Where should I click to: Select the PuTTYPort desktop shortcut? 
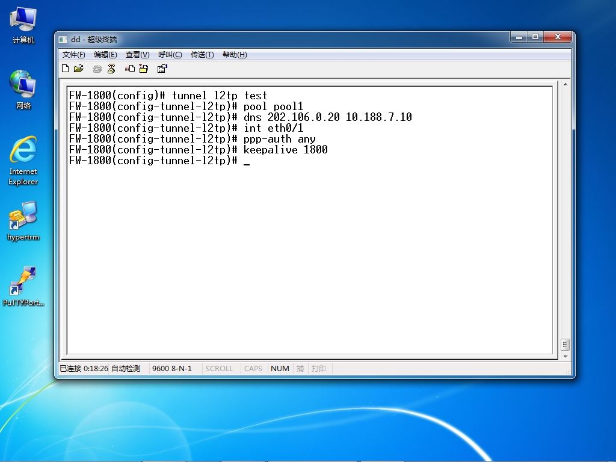coord(23,287)
